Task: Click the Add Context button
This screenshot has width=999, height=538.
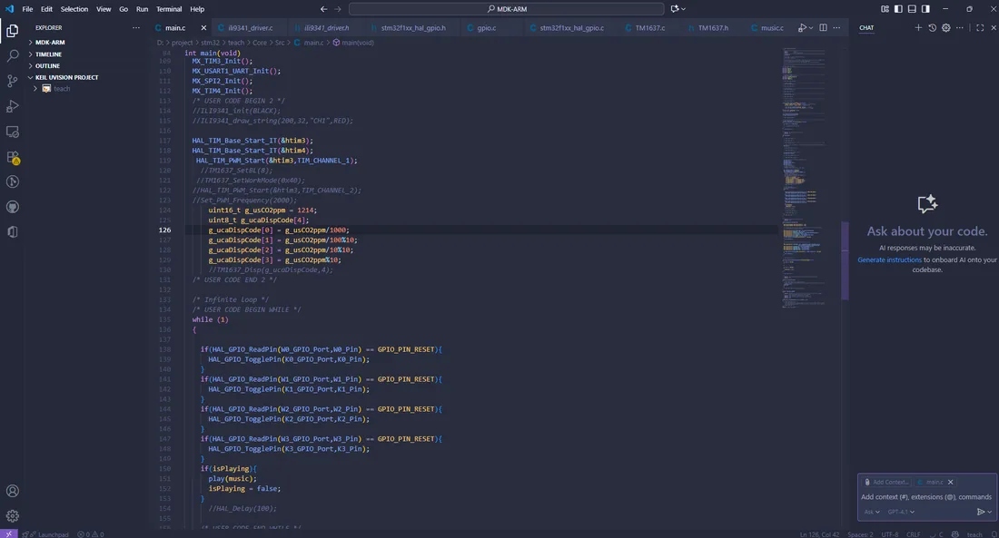Action: tap(885, 482)
